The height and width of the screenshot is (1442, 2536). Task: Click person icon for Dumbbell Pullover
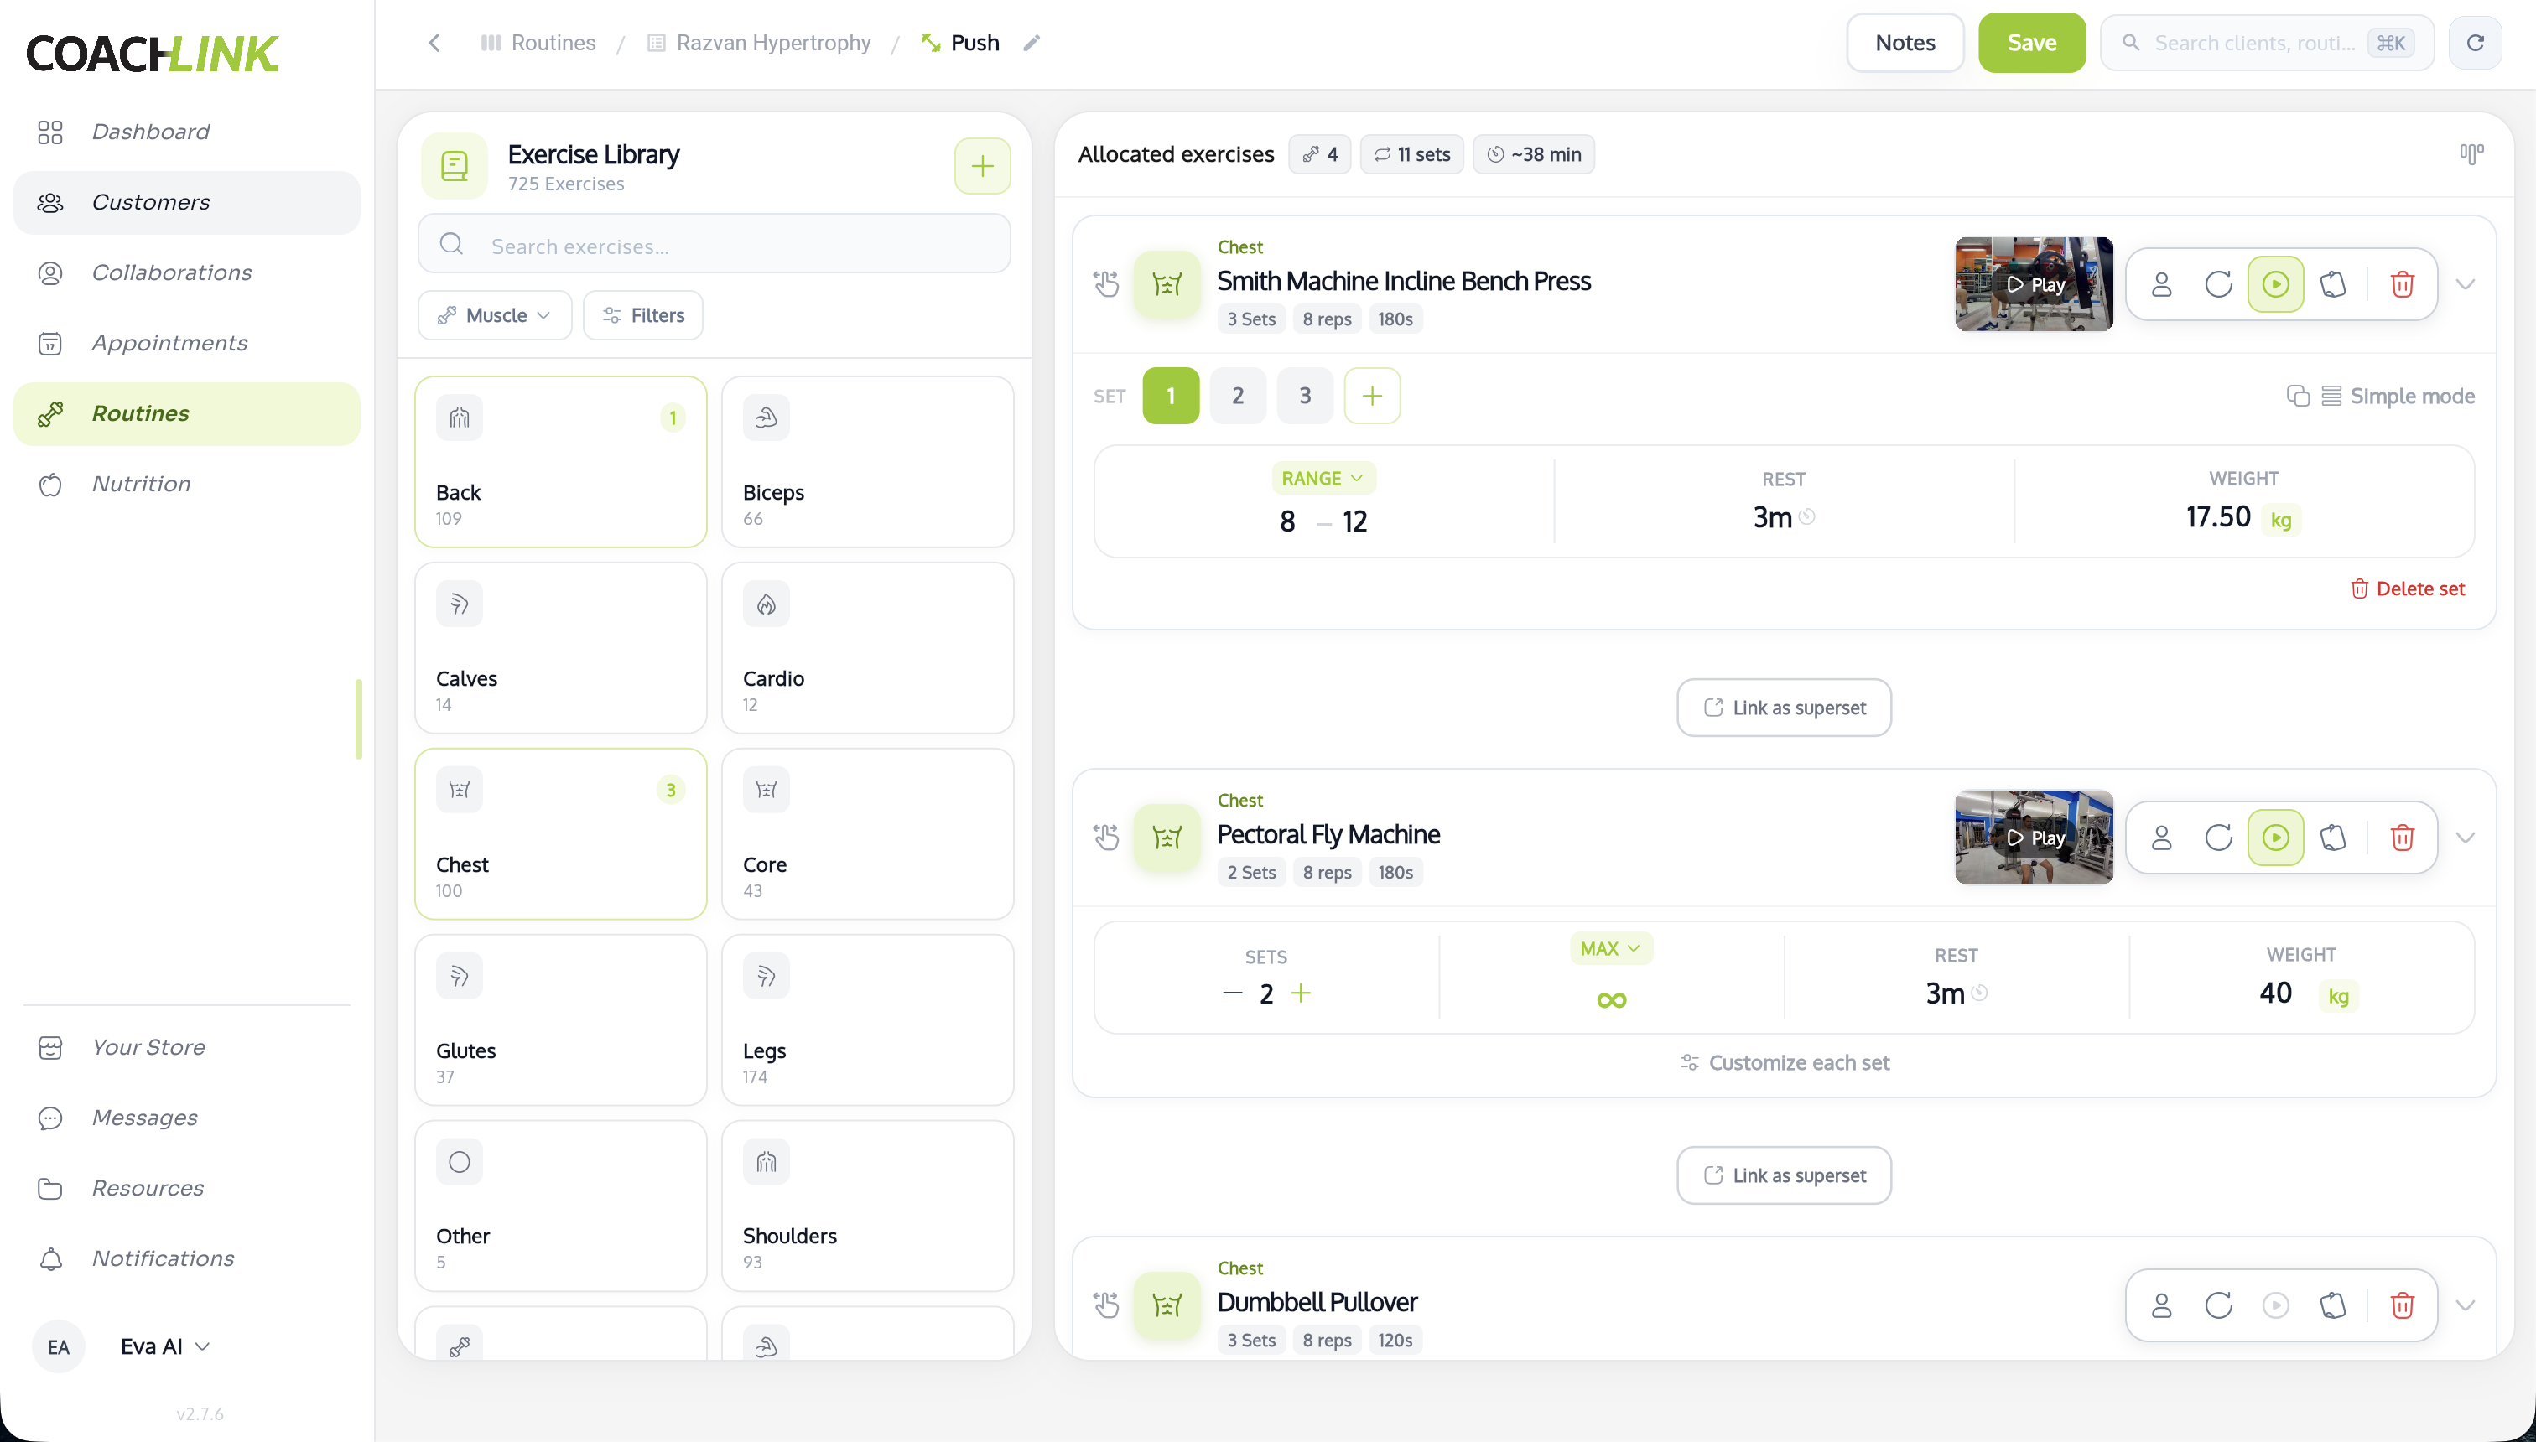(2161, 1305)
